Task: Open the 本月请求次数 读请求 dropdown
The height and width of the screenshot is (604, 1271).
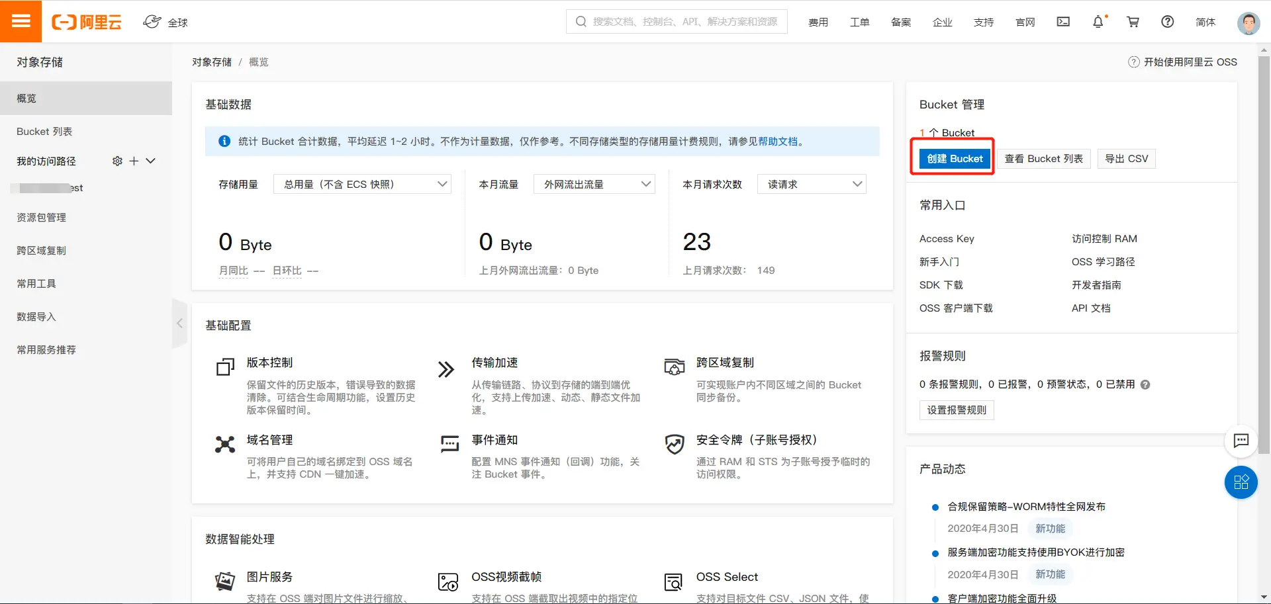Action: point(812,184)
